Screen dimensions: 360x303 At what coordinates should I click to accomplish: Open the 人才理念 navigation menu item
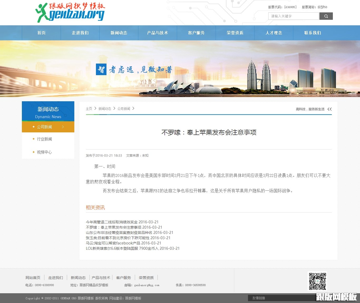[x=274, y=33]
